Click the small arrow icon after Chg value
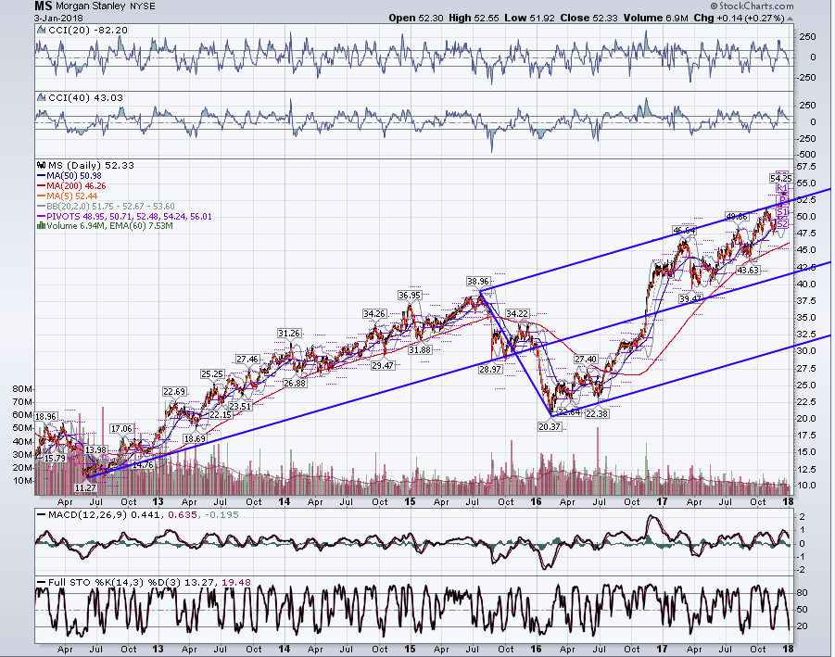This screenshot has width=835, height=657. 790,19
